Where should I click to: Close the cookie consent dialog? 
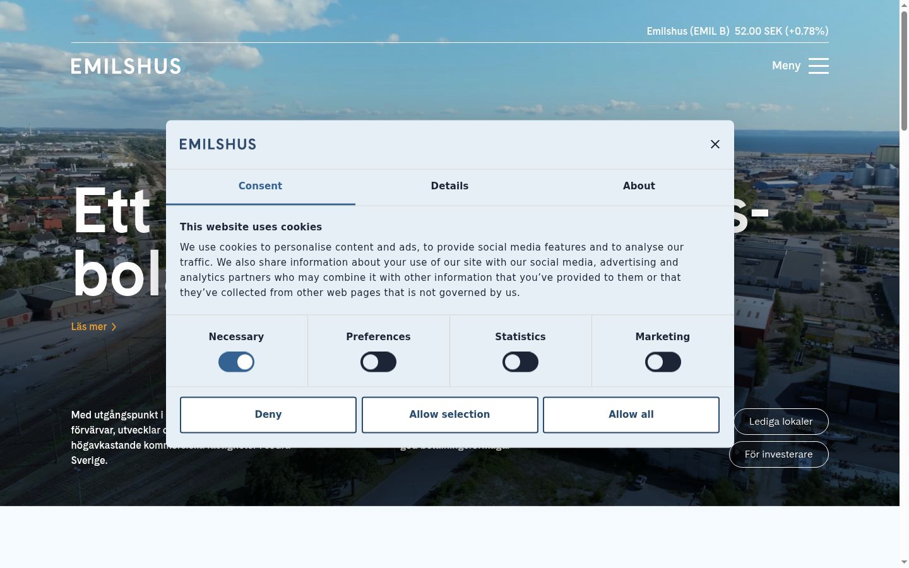coord(715,145)
